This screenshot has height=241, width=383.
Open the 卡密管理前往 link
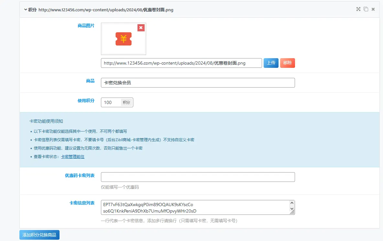pyautogui.click(x=72, y=157)
